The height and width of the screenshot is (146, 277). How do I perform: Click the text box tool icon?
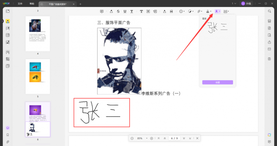click(x=148, y=11)
